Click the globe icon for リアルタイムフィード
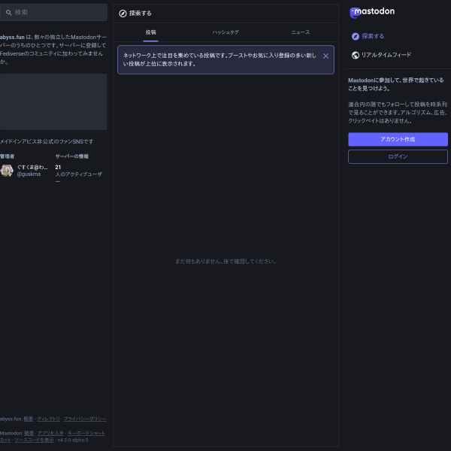The height and width of the screenshot is (451, 451). (356, 55)
